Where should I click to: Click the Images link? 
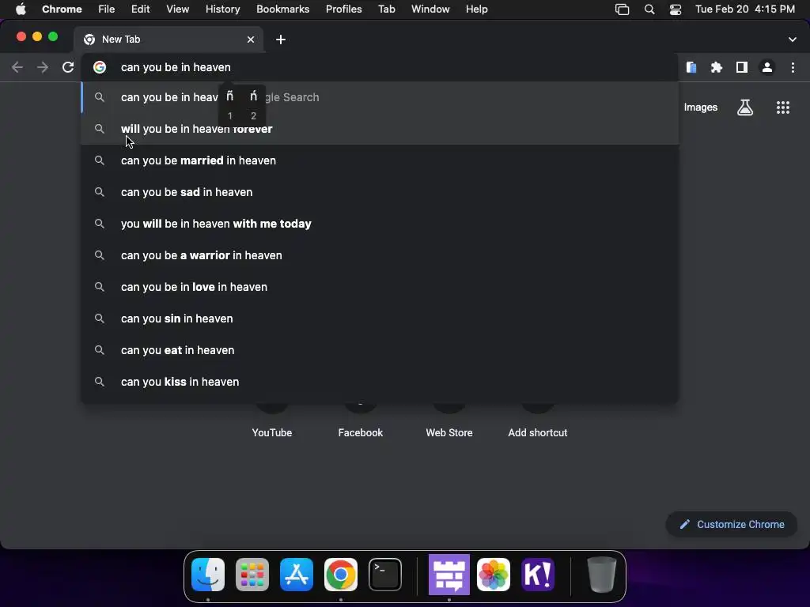701,107
